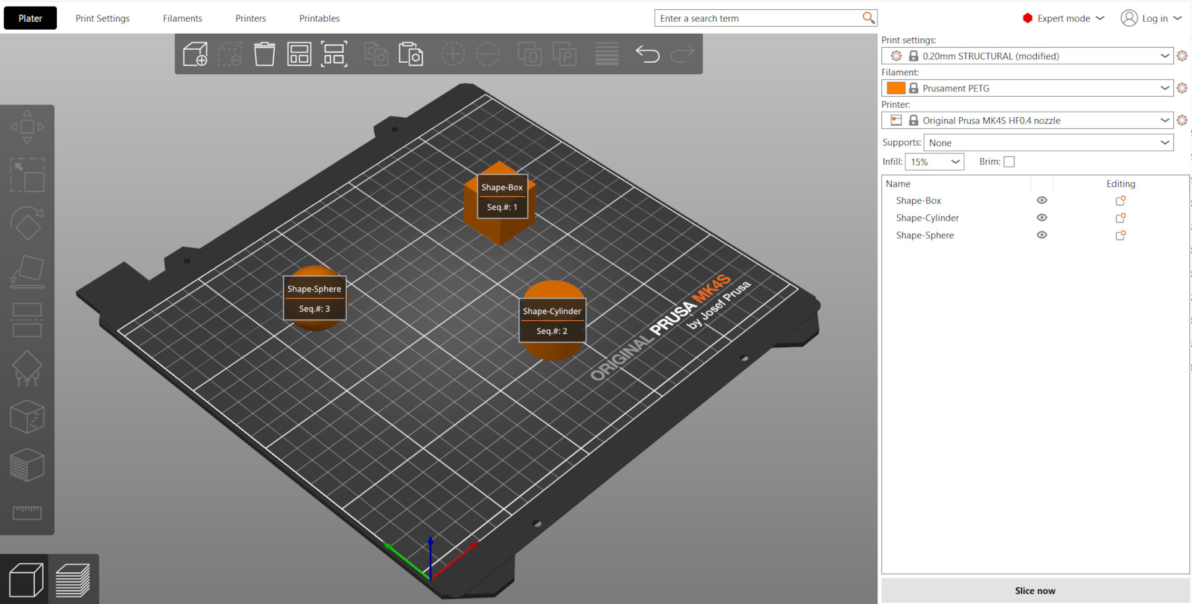Select the Paint-on supports tool
The width and height of the screenshot is (1192, 604).
coord(27,368)
